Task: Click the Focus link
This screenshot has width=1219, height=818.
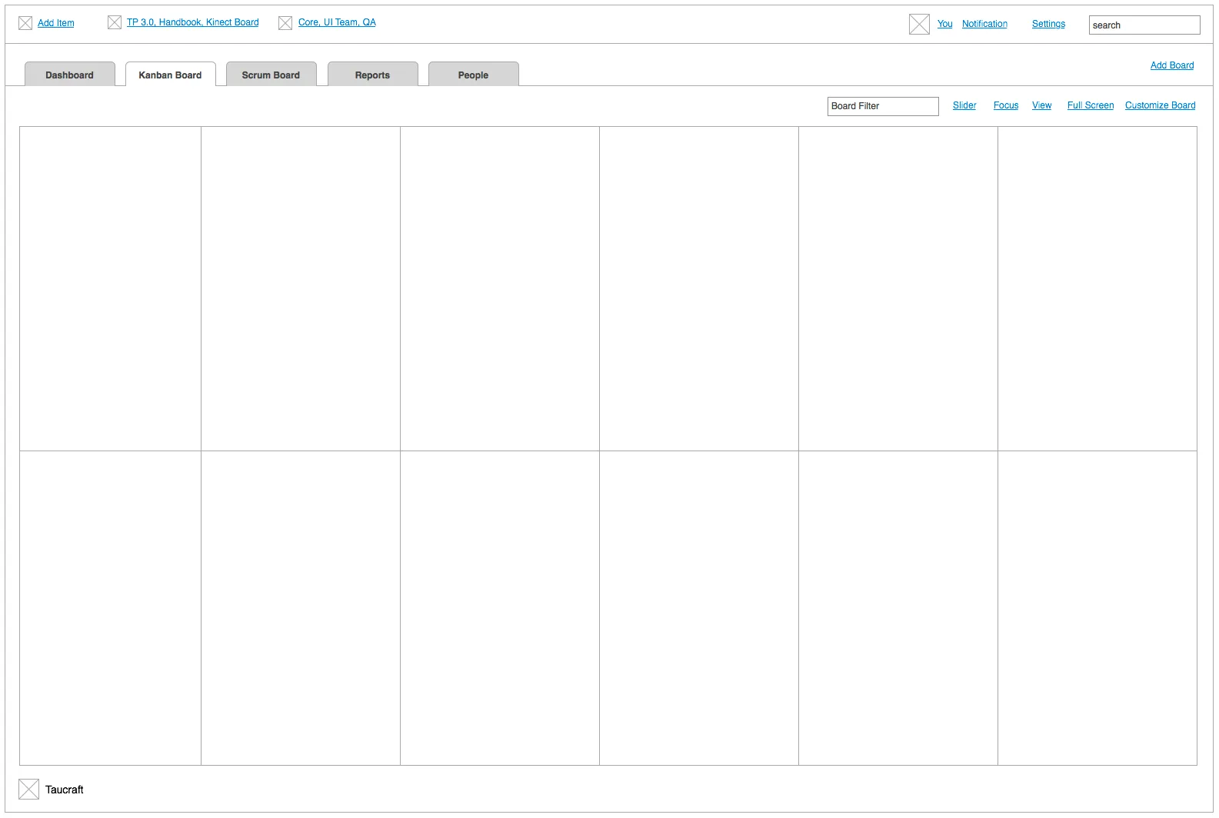Action: (1006, 105)
